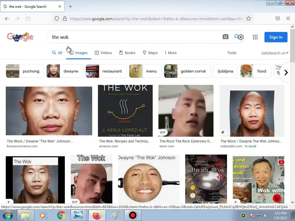Screen dimensions: 295x221
Task: Show more filter chips with right chevron
Action: click(x=286, y=72)
